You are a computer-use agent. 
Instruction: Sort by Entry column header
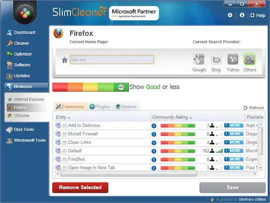pyautogui.click(x=103, y=117)
